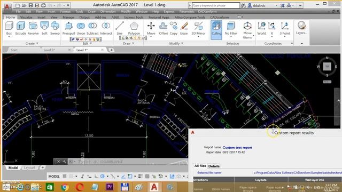Click the TOP face of the ViewCube

pos(327,66)
